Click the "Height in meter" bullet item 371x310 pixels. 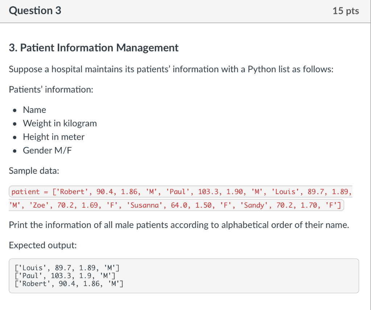[x=54, y=137]
